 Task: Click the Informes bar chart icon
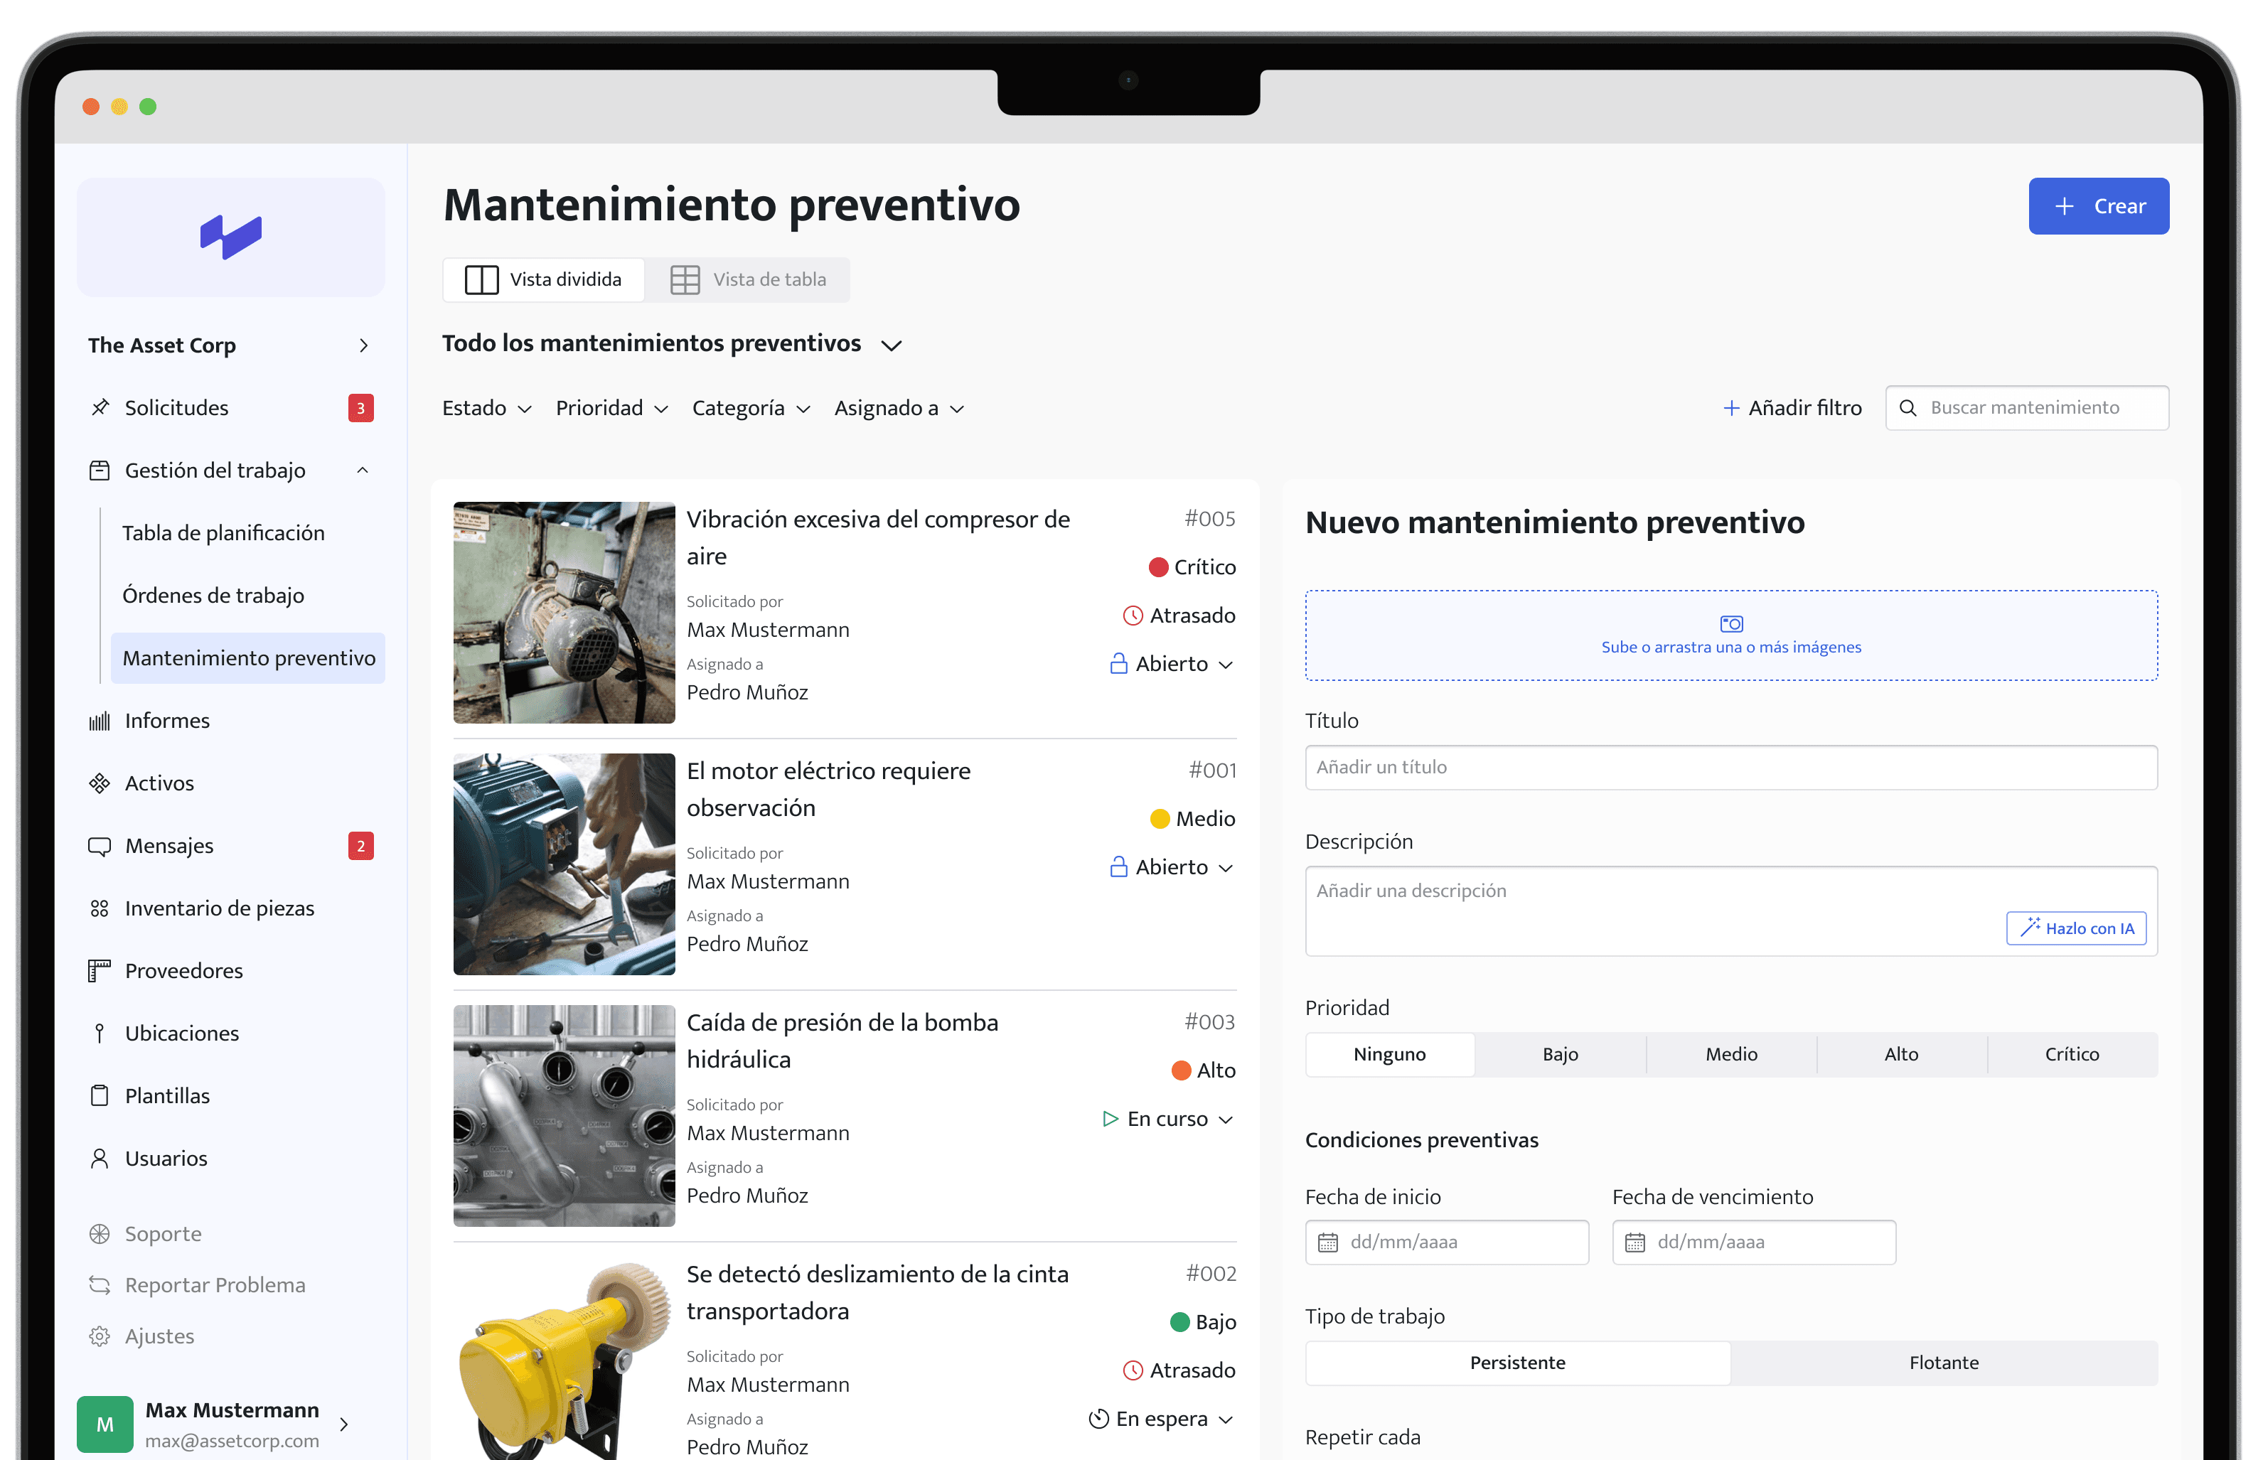coord(100,721)
